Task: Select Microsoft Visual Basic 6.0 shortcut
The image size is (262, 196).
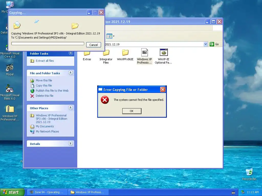Action: pos(10,92)
